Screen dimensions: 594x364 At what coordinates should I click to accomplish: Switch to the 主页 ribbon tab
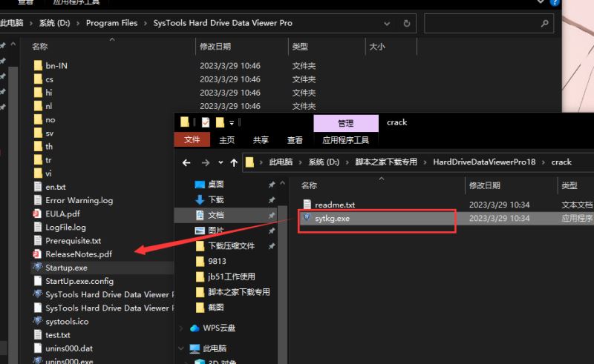(227, 140)
